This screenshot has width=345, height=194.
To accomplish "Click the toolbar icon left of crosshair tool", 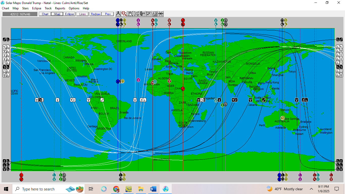I will 142,14.
